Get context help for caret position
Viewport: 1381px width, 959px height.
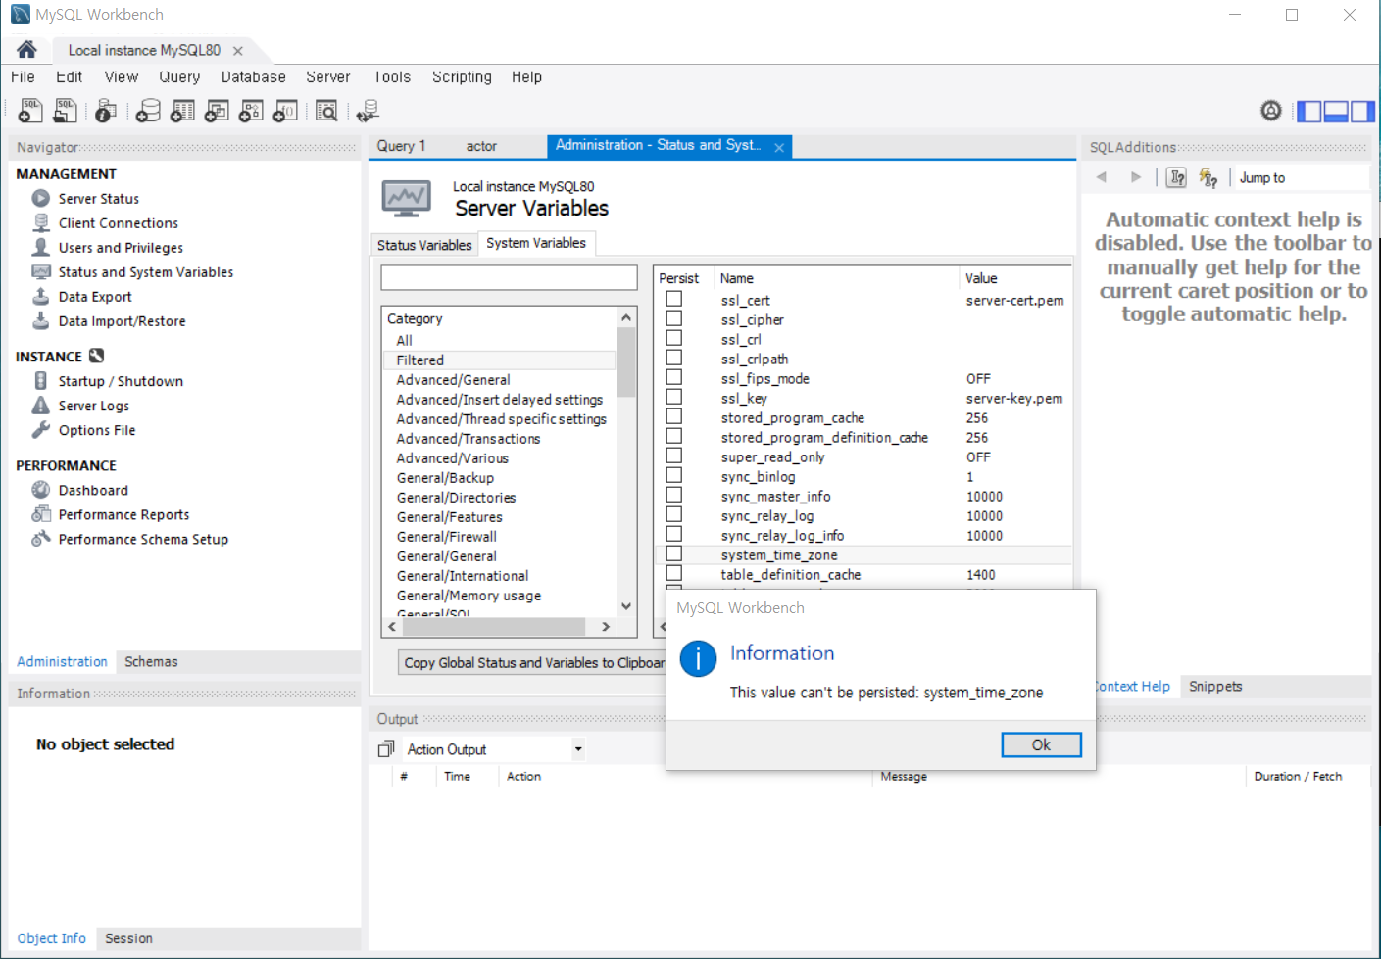(1177, 177)
